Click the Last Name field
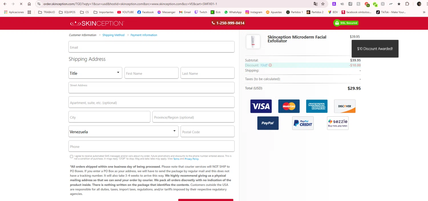The height and width of the screenshot is (201, 428). [x=207, y=73]
